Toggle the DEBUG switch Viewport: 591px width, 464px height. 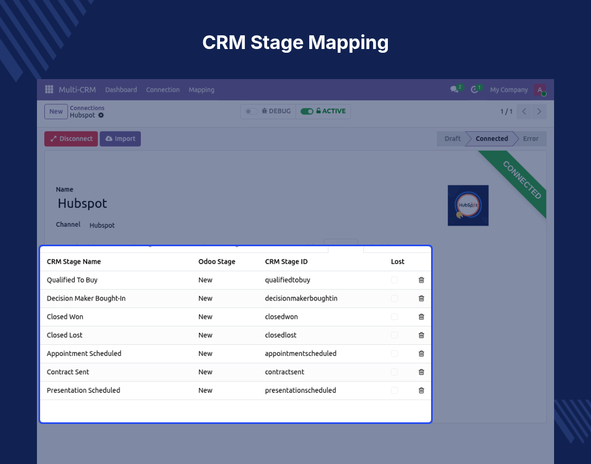click(x=251, y=111)
